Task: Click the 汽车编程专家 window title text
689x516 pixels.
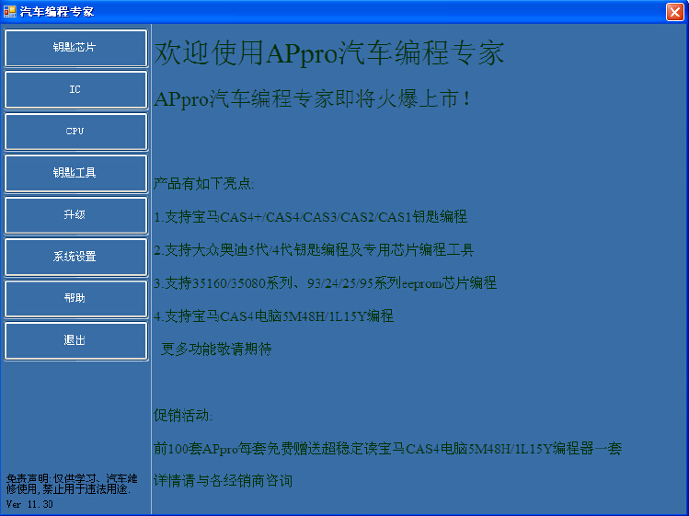Action: pyautogui.click(x=57, y=12)
